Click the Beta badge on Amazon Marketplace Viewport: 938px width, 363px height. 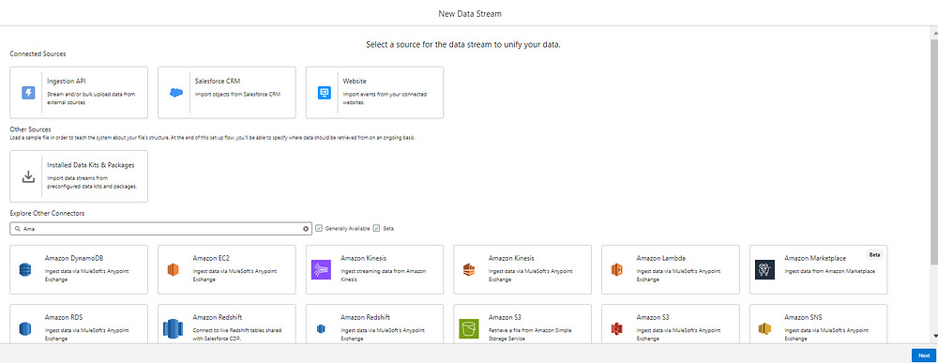[874, 254]
